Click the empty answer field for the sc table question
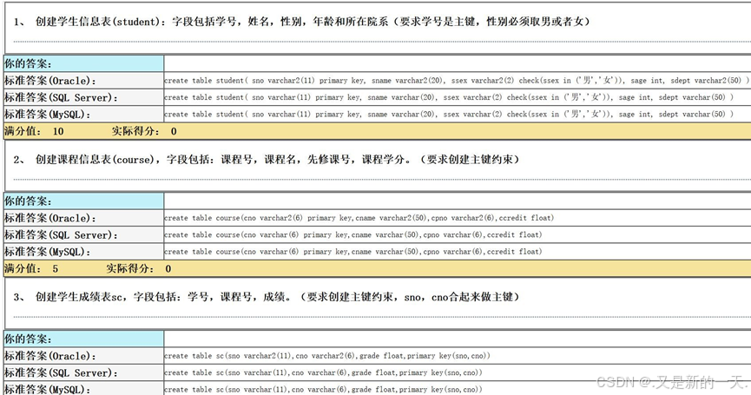751x395 pixels. coord(456,338)
